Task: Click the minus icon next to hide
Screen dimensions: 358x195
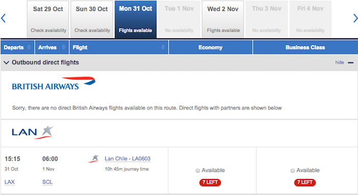Action: point(350,62)
